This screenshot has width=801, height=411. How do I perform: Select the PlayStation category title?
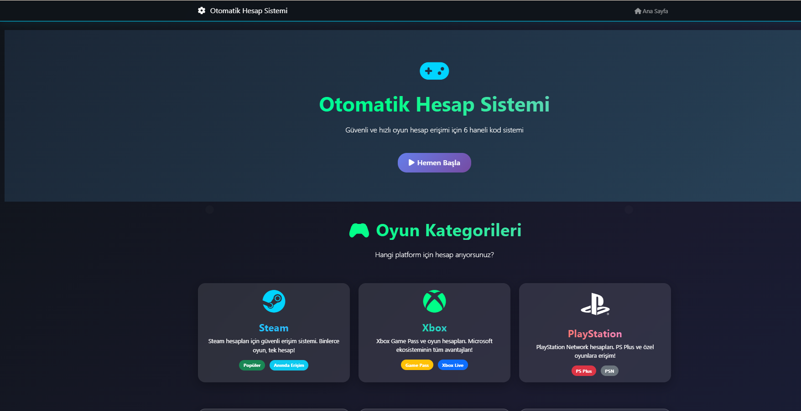click(595, 334)
